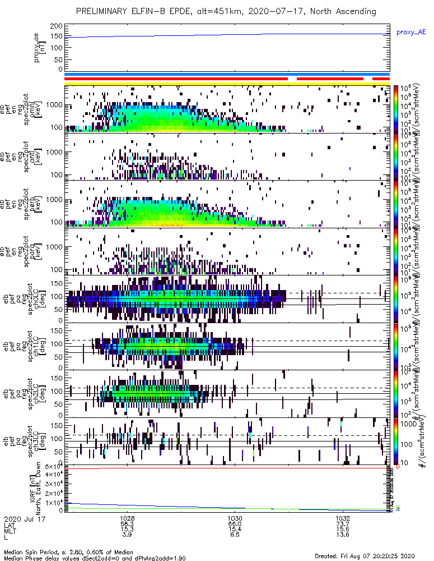Click the 'omni [keV]' y-axis label

point(36,109)
